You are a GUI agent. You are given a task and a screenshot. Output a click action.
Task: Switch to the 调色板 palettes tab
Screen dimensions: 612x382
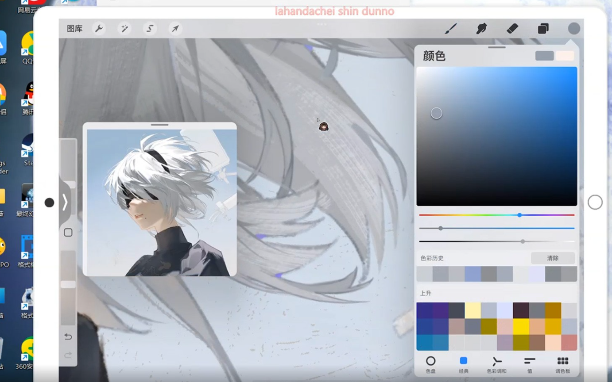[x=562, y=365]
